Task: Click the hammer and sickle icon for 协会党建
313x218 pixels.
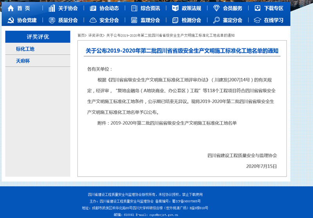Action: 11,20
